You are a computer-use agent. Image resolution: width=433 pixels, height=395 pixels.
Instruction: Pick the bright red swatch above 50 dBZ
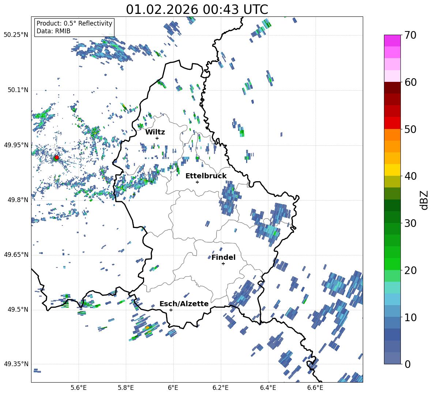392,123
